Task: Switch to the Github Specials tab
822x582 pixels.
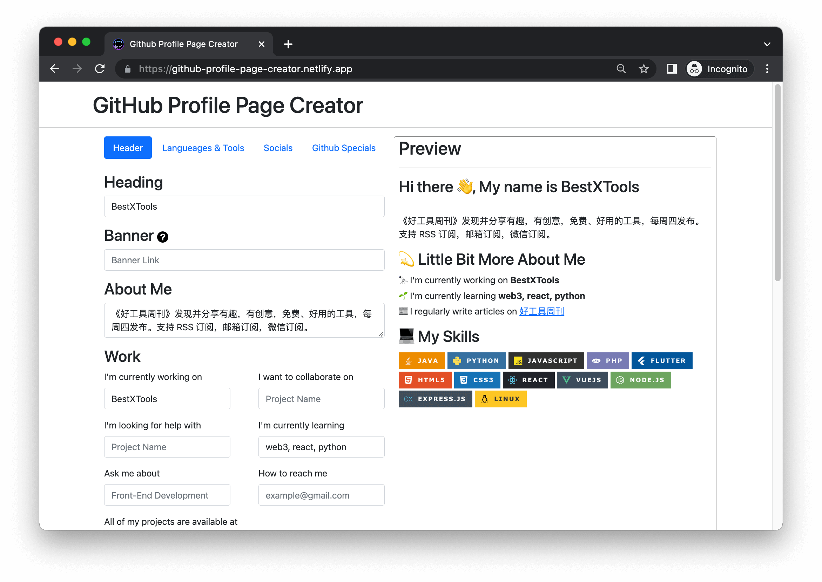Action: (x=343, y=148)
